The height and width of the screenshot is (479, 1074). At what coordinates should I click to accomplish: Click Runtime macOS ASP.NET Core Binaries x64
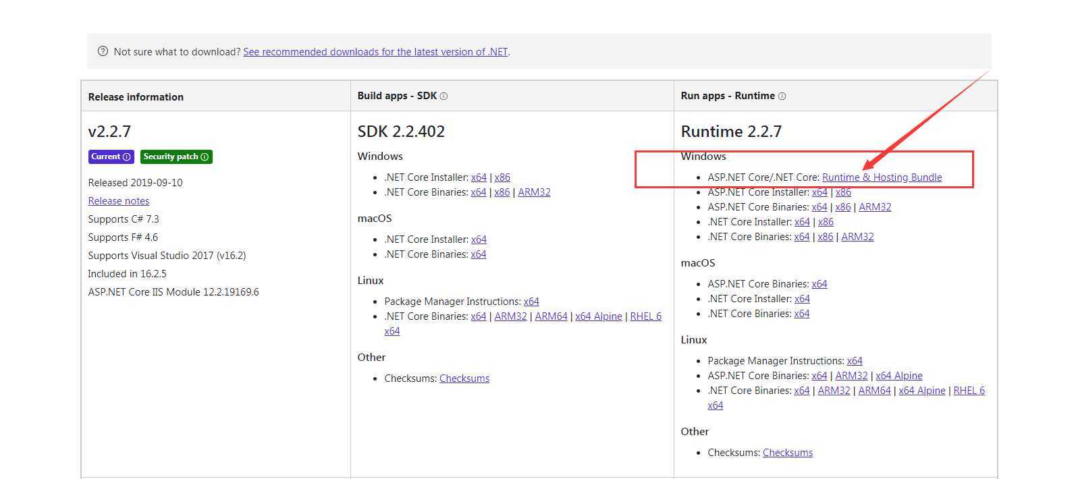820,284
